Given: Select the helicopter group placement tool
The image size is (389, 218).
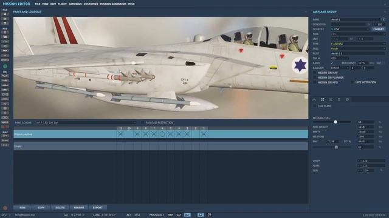Looking at the screenshot, I should pyautogui.click(x=5, y=81).
